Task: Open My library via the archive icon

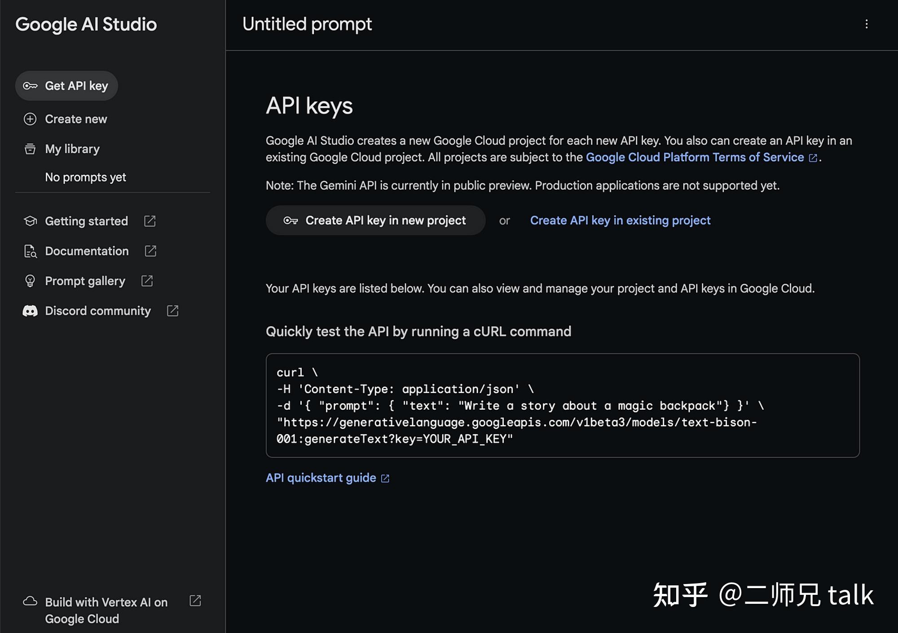Action: [30, 149]
